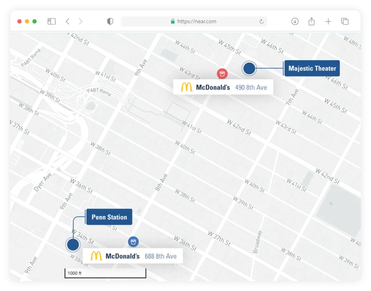Toggle the browser sidebar icon
Screen dimensions: 371x291
click(x=51, y=21)
